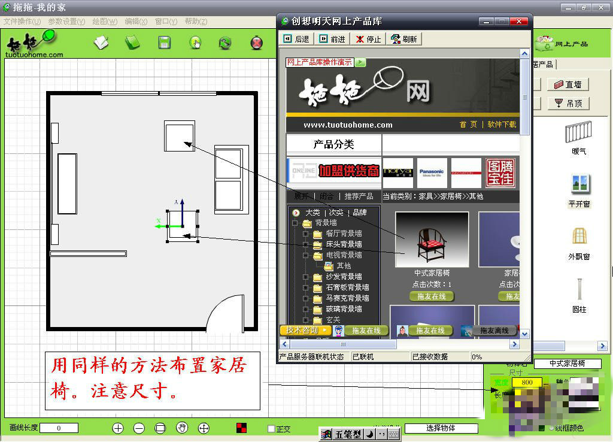This screenshot has width=613, height=442.
Task: Select the 外飘窗 bay window item
Action: [579, 244]
